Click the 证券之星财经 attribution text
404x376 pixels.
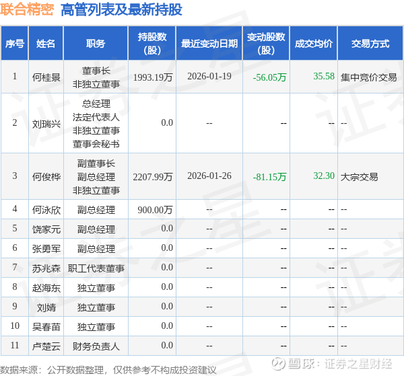click(358, 364)
